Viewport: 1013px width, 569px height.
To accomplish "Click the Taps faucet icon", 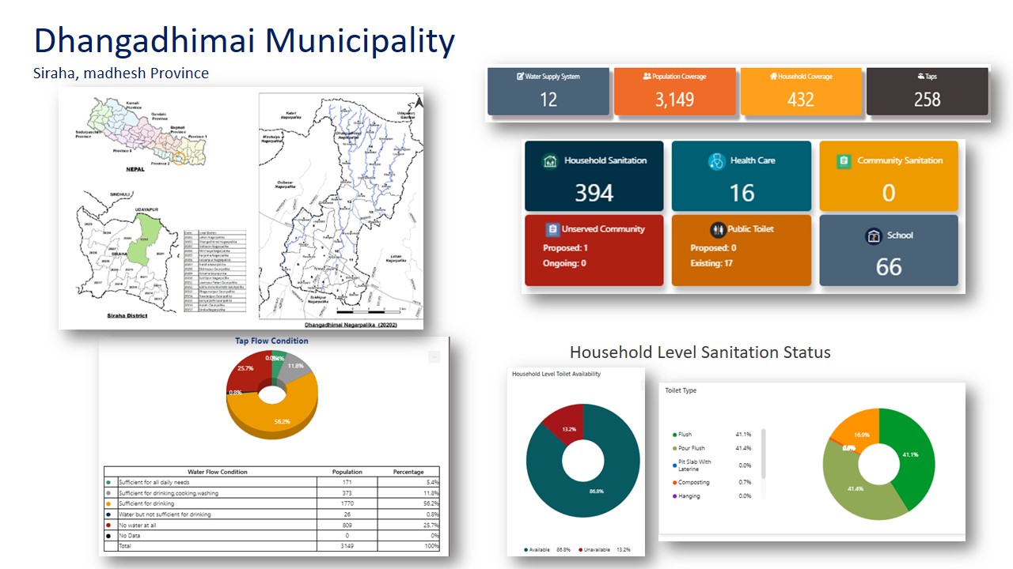I will click(x=921, y=77).
